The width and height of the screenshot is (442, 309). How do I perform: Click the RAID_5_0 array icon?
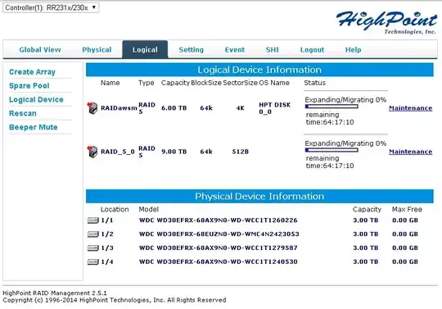92,152
